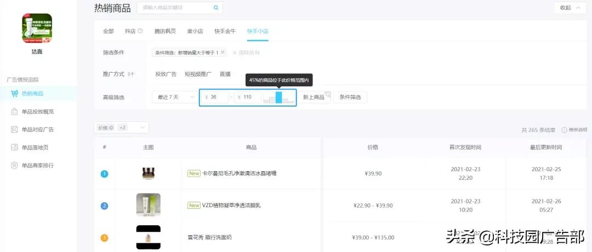Remove the 新增销量大于等于 1 filter tag
The image size is (592, 252).
pos(223,52)
